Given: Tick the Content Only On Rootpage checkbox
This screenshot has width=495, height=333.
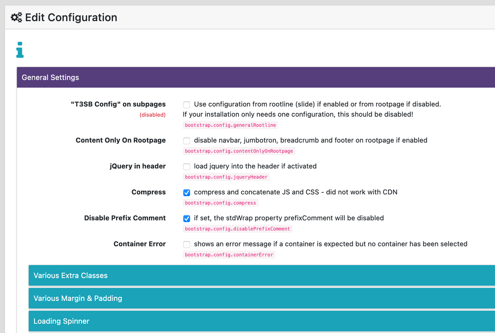Looking at the screenshot, I should [x=187, y=141].
